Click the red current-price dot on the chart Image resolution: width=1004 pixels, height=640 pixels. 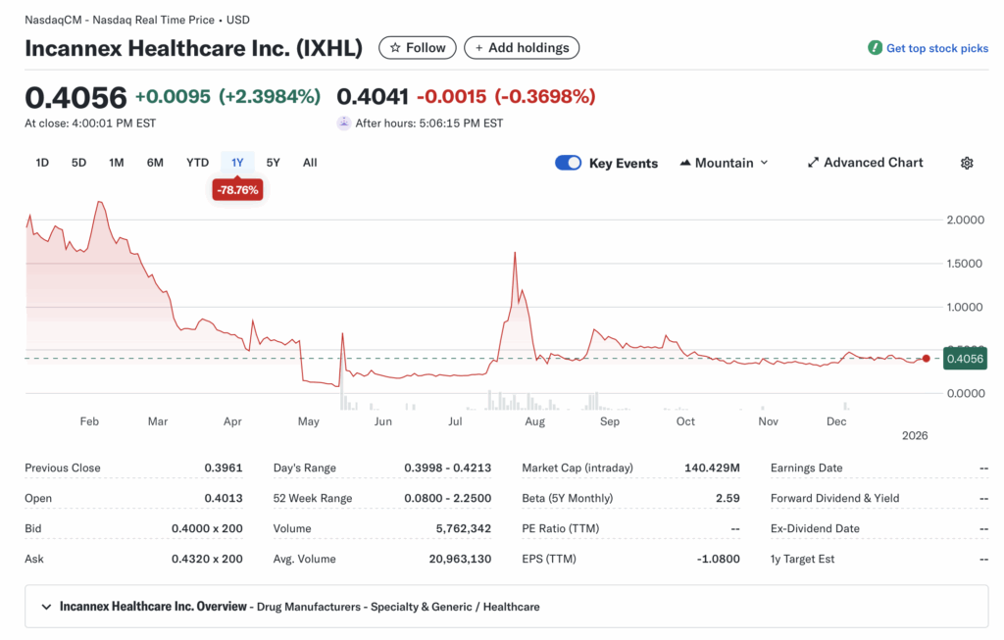(x=926, y=359)
